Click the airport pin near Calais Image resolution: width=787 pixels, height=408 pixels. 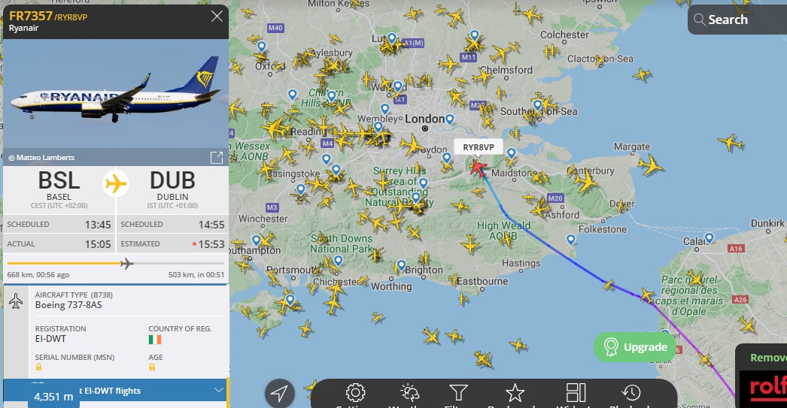pyautogui.click(x=710, y=237)
